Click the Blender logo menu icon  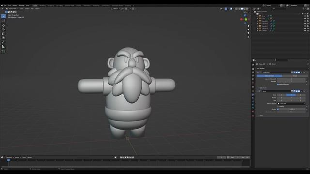tap(2, 5)
